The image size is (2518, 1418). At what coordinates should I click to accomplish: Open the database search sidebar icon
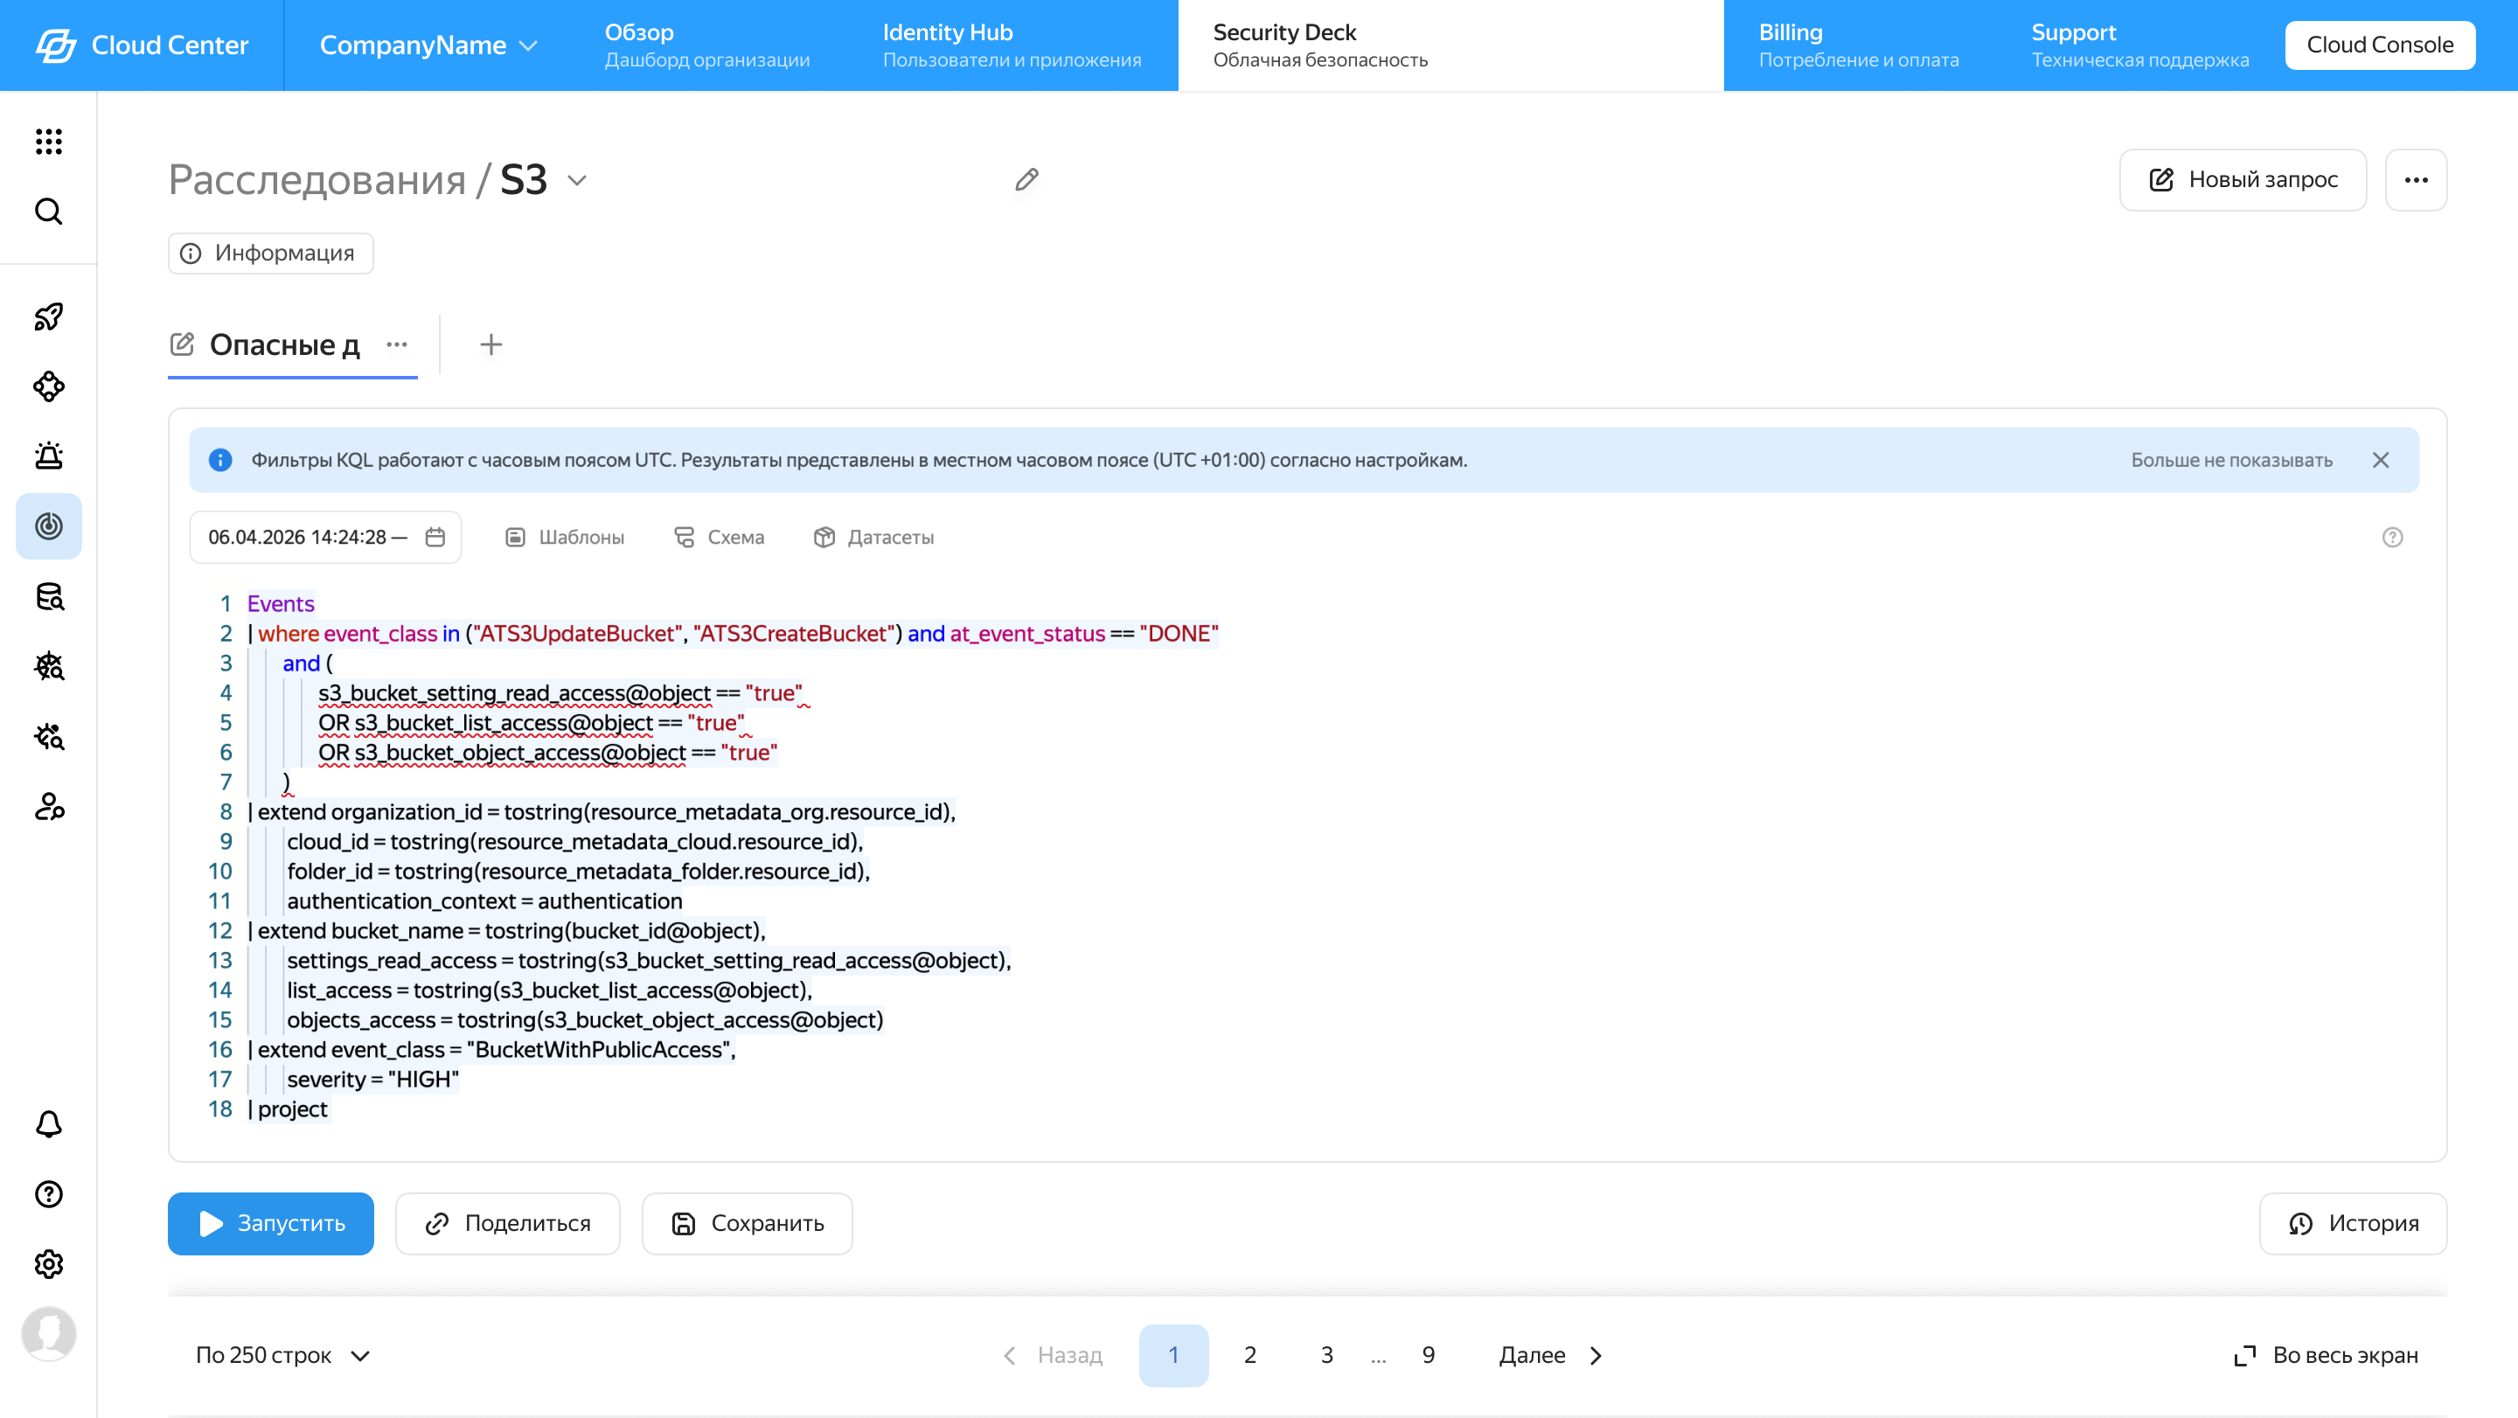pos(49,596)
